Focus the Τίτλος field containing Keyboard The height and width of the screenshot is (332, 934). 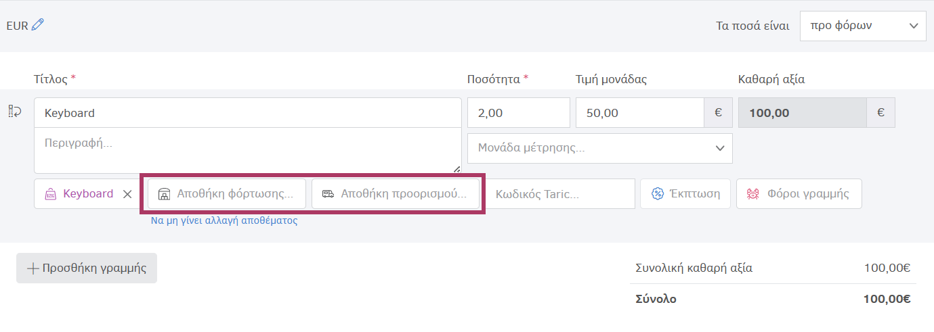point(247,113)
